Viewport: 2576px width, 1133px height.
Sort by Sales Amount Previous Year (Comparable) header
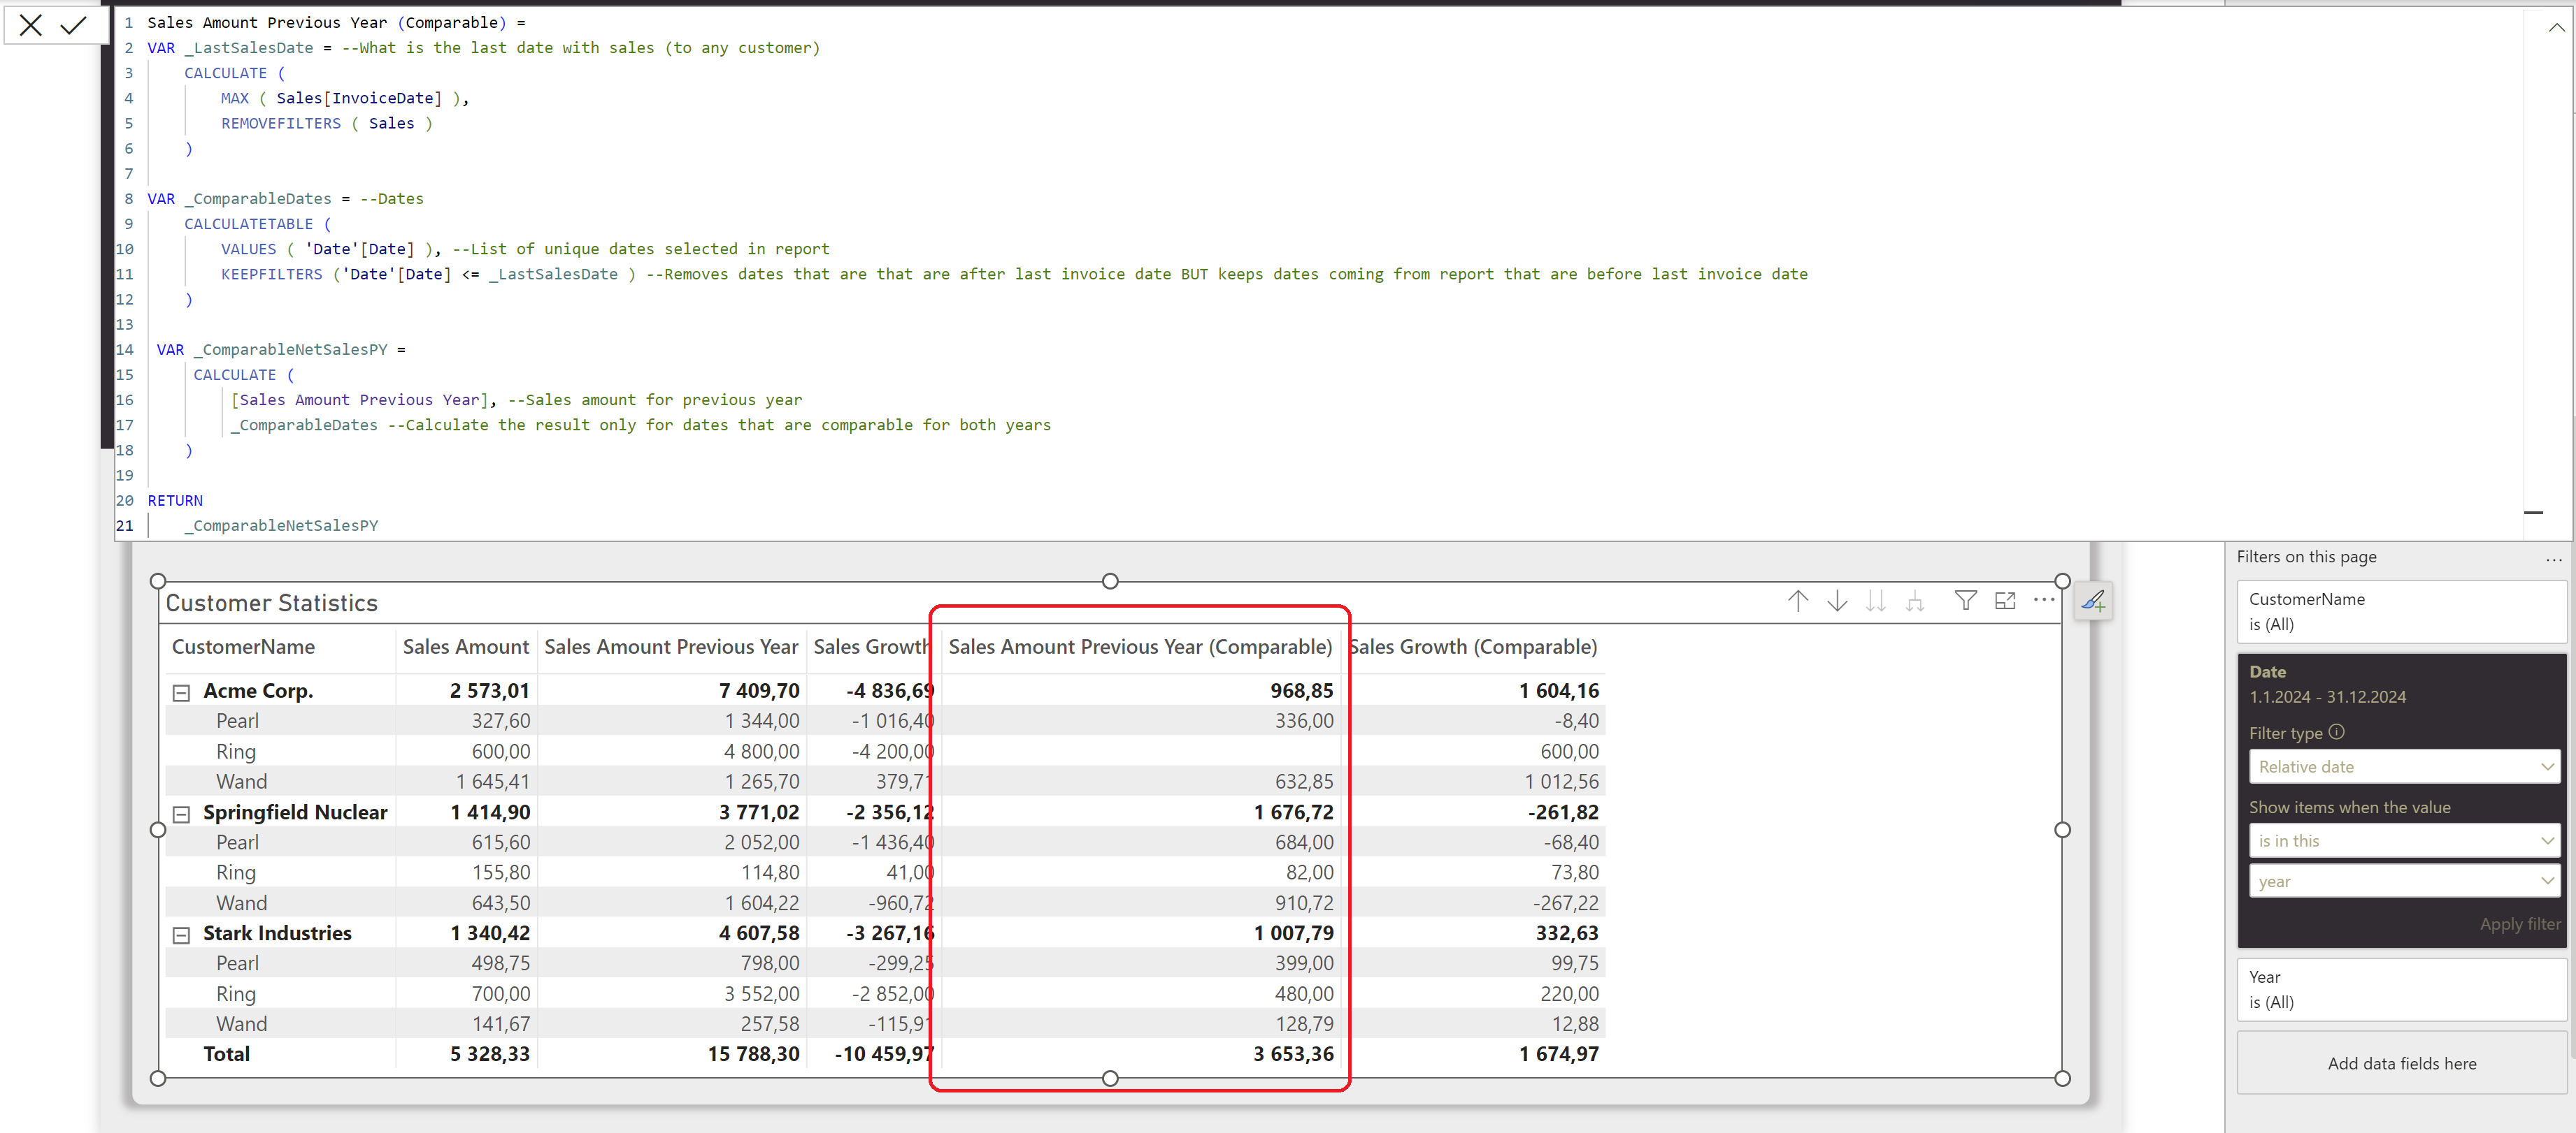pos(1140,646)
